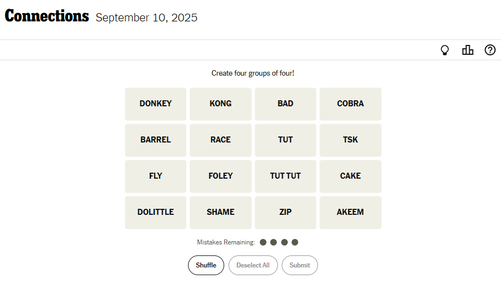501x285 pixels.
Task: Select the TSK tile
Action: click(350, 140)
